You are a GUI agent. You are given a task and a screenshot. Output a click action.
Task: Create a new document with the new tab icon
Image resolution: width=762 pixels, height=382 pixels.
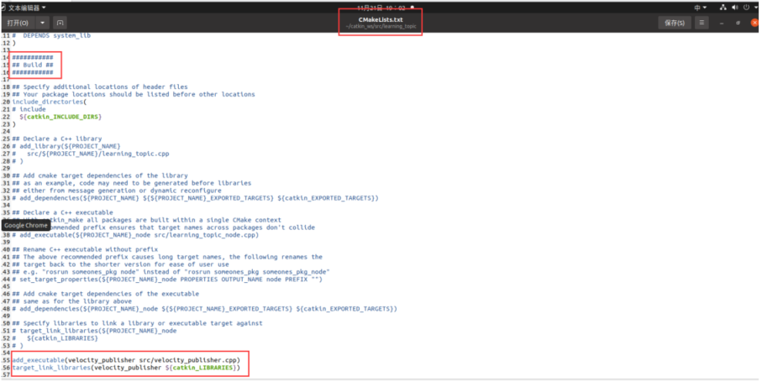coord(60,23)
